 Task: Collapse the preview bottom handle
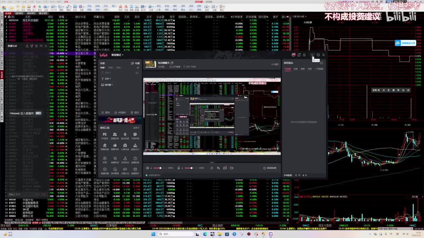coord(212,163)
